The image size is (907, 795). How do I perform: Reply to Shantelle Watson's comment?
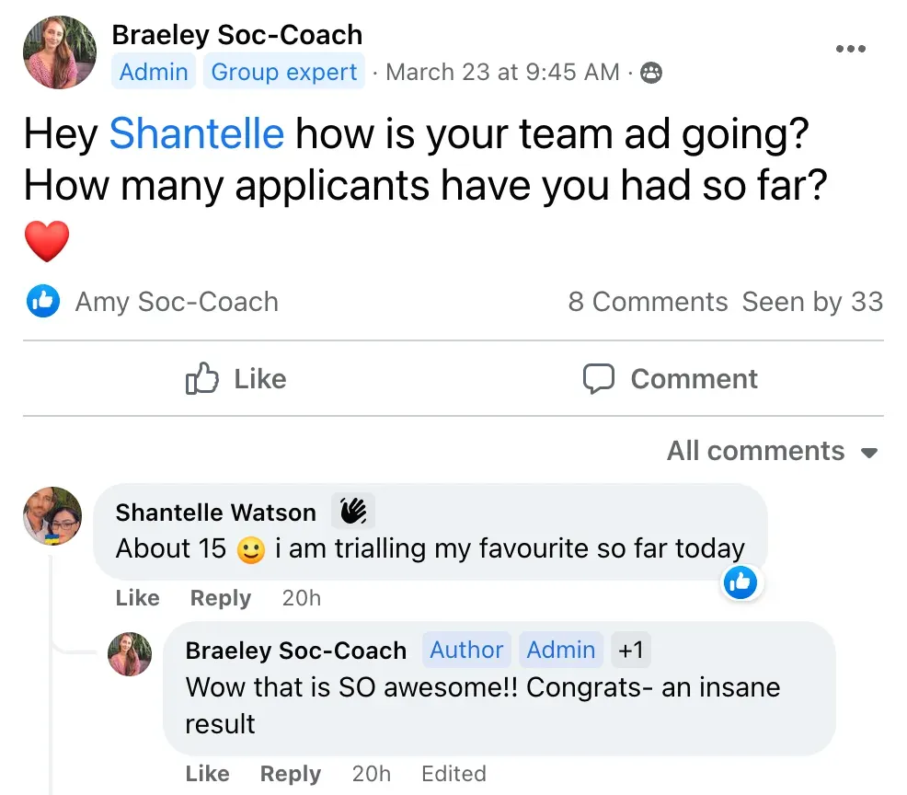click(221, 598)
